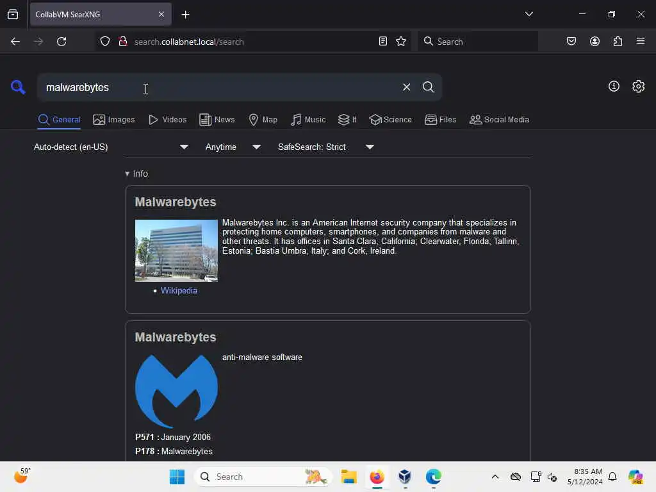Select the CollabVM SearXNG tab

[101, 15]
